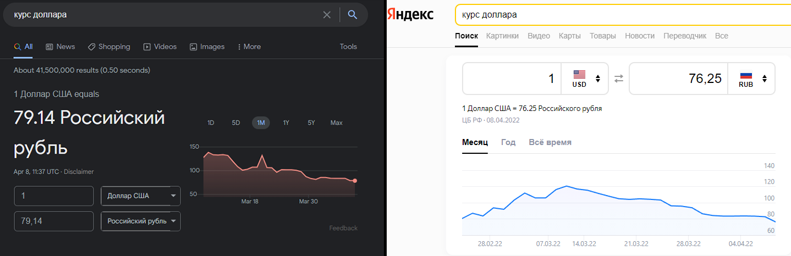Open the Yandex Товары tab
Screen dimensions: 791x256
pos(603,36)
